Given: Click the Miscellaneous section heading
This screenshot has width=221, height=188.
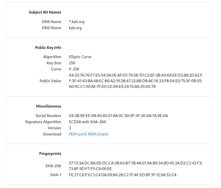Looking at the screenshot, I should click(x=49, y=106).
